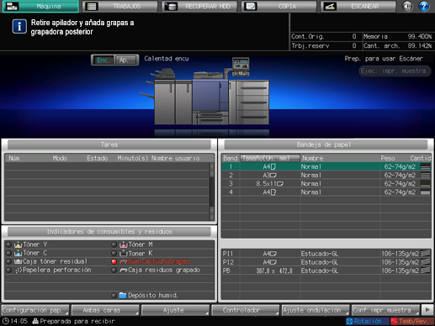Click the control panel icon above printer
Image resolution: width=435 pixels, height=326 pixels.
pos(241,66)
